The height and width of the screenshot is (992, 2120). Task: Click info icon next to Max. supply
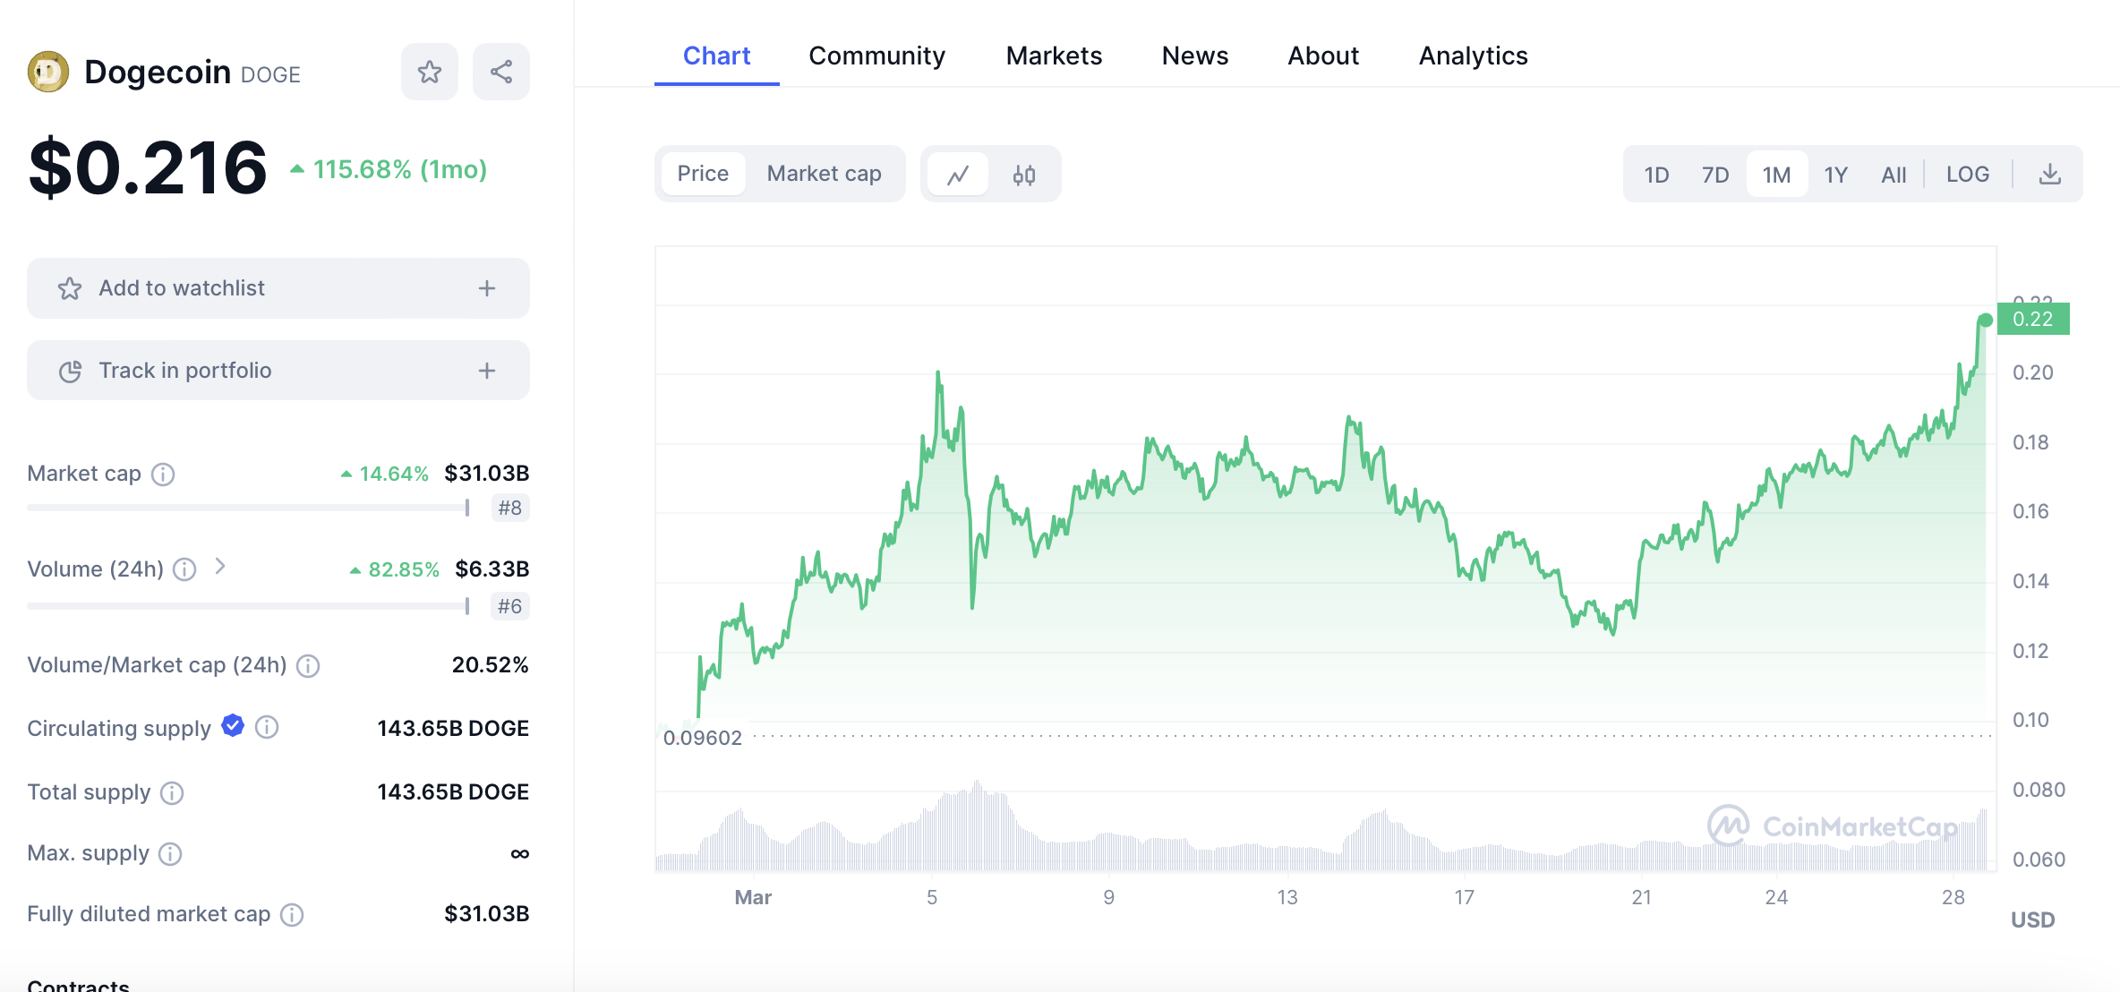pos(170,854)
